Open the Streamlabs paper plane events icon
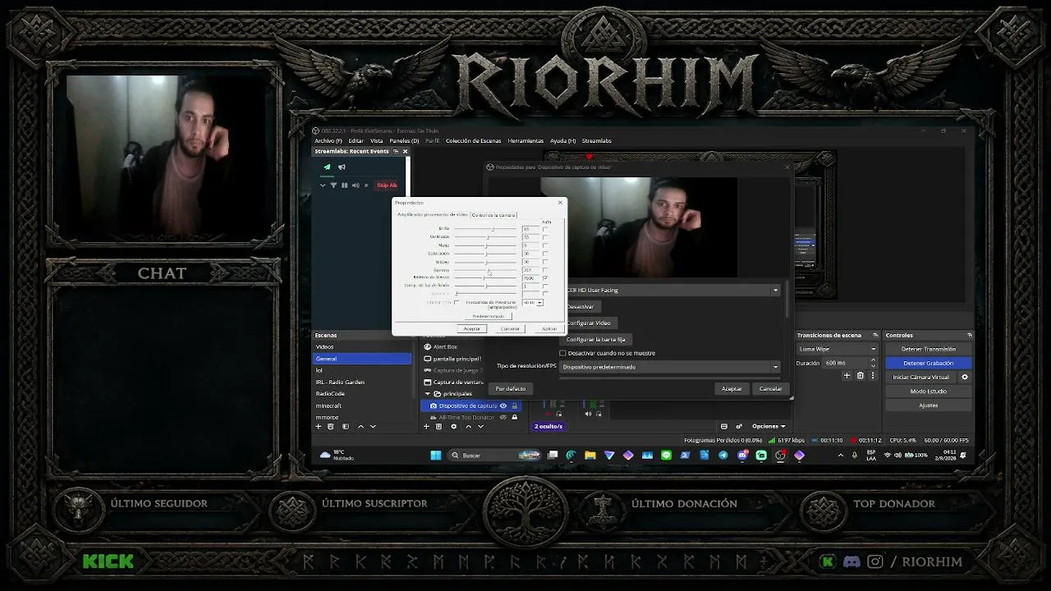This screenshot has height=591, width=1051. (327, 167)
